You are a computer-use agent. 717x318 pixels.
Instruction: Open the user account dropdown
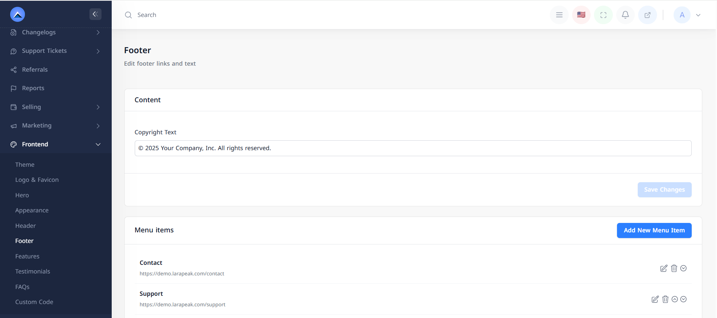pos(688,15)
